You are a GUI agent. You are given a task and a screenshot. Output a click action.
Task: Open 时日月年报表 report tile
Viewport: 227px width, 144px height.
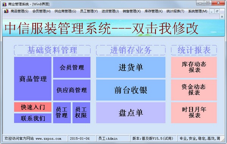[x=194, y=113]
